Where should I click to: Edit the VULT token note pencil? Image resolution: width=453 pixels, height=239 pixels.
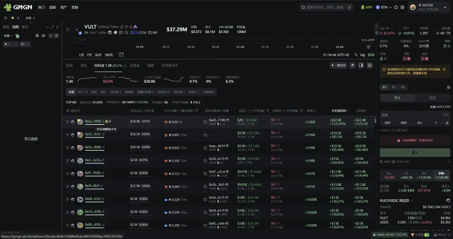coord(122,27)
